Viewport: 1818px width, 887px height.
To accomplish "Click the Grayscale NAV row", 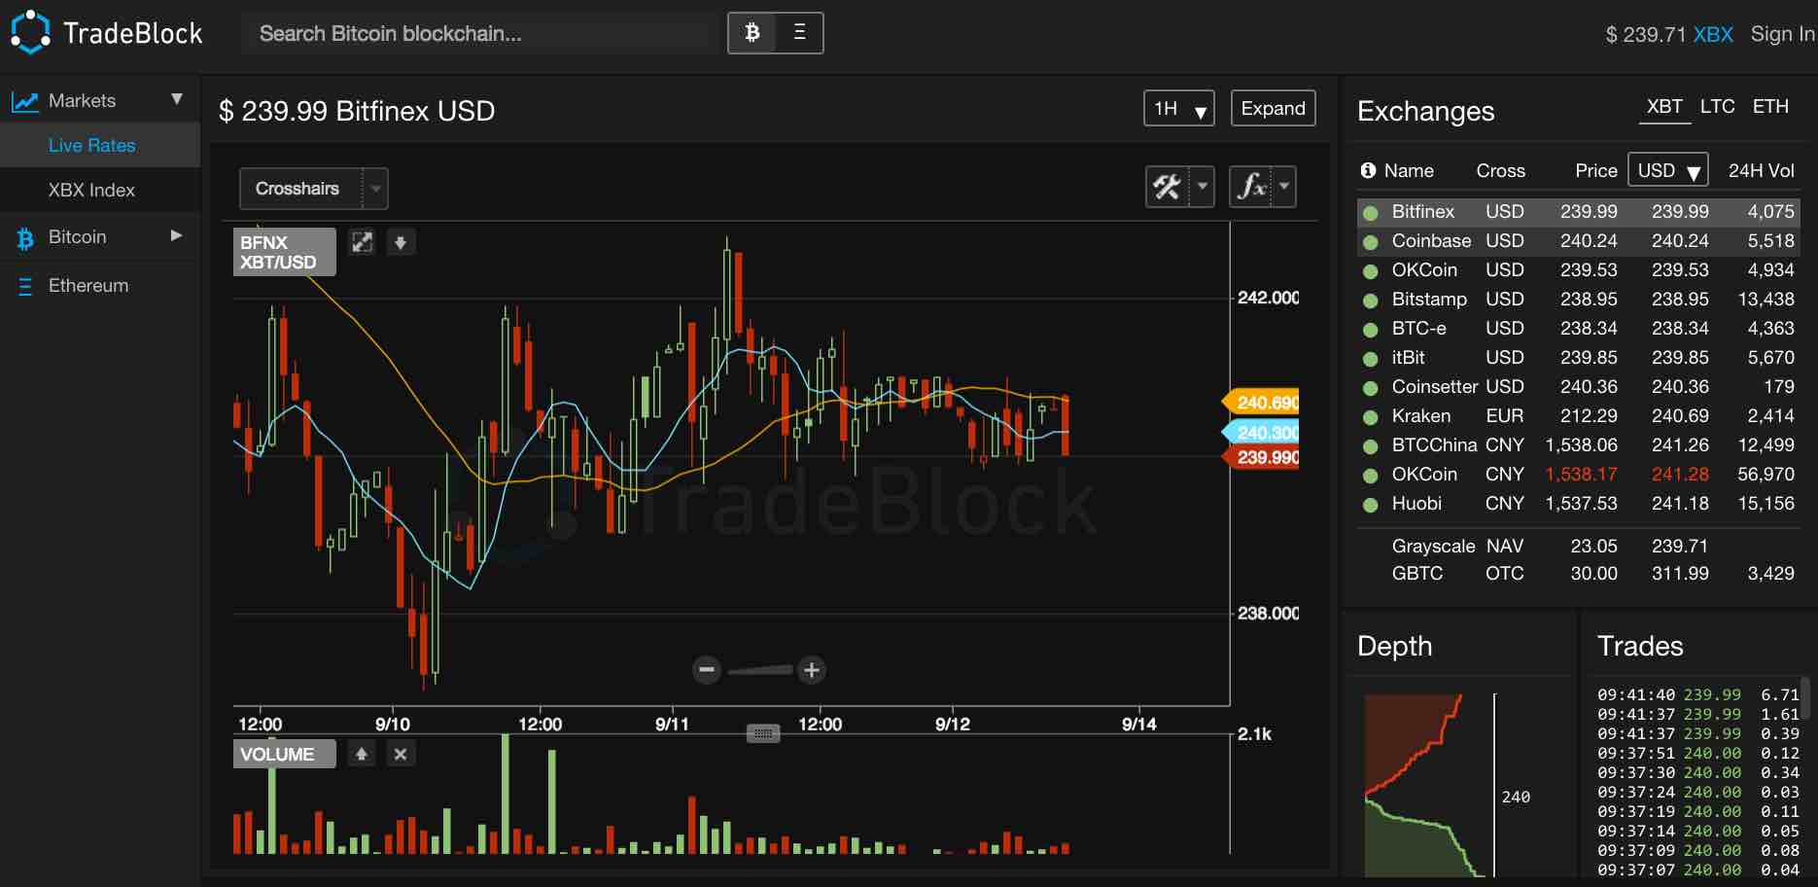I will [1578, 547].
